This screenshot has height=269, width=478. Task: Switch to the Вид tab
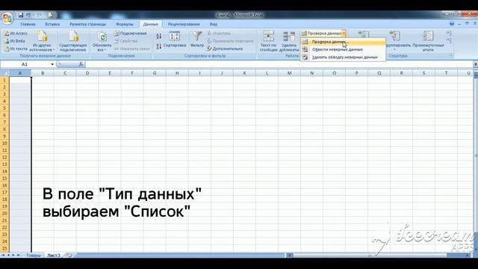pos(214,24)
